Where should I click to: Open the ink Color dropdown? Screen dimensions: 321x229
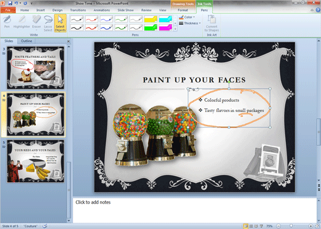(186, 17)
